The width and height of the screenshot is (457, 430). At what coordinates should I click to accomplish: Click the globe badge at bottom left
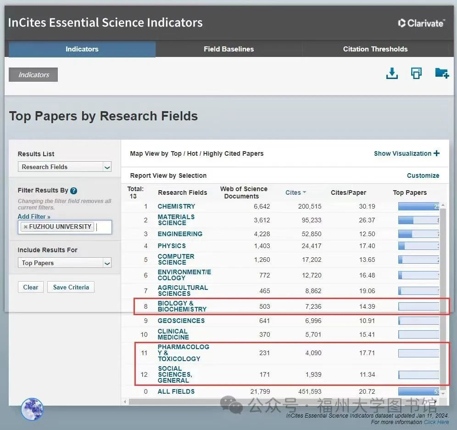coord(32,409)
